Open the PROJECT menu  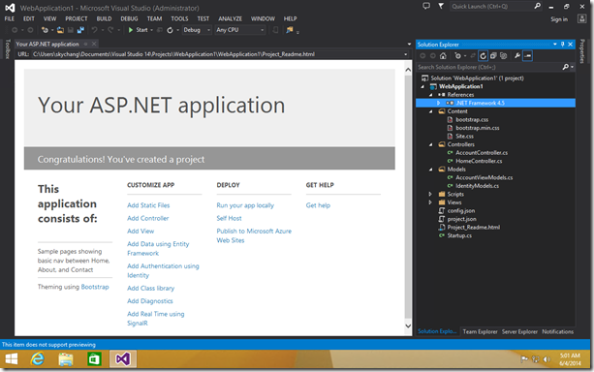click(x=77, y=18)
